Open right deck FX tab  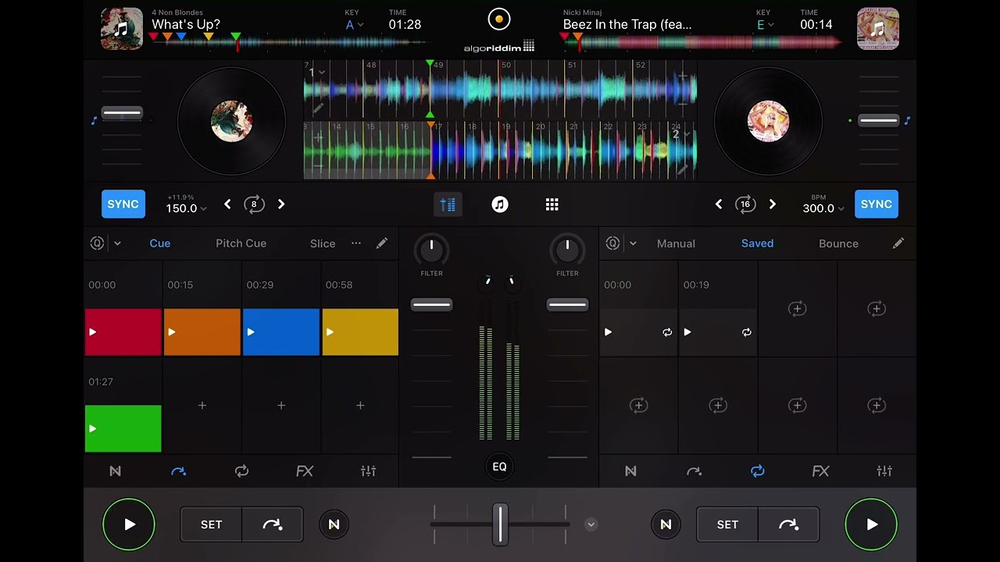point(820,471)
